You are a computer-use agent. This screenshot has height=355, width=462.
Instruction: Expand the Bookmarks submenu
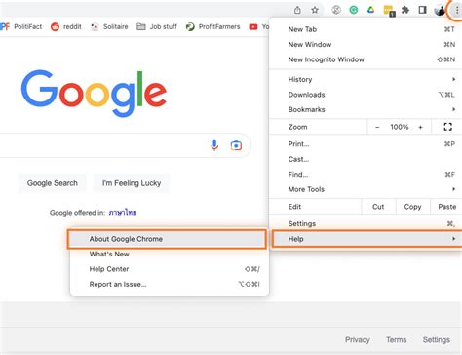pos(366,109)
